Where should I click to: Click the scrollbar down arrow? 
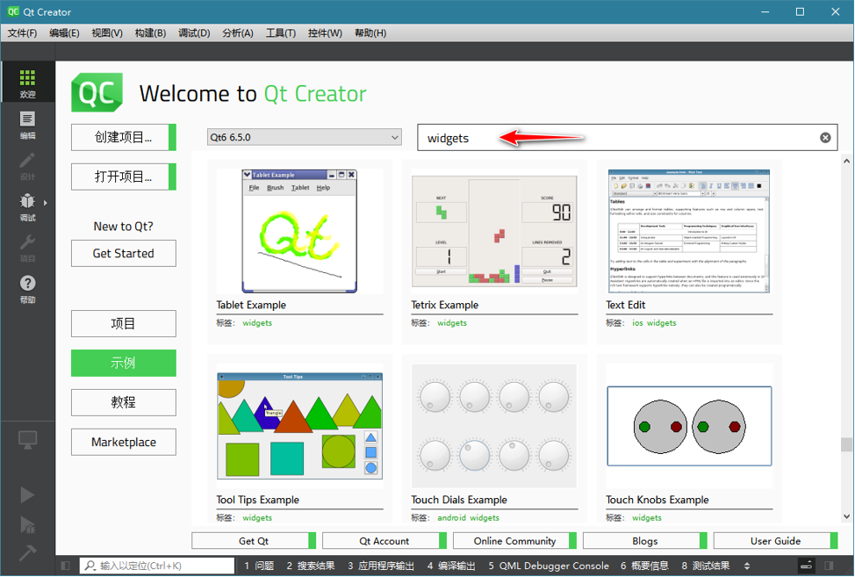(x=846, y=516)
